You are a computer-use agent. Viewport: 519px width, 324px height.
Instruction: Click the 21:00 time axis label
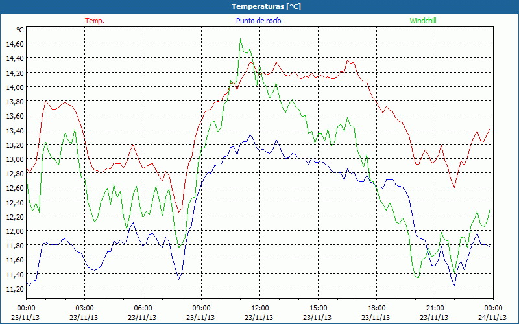point(435,308)
